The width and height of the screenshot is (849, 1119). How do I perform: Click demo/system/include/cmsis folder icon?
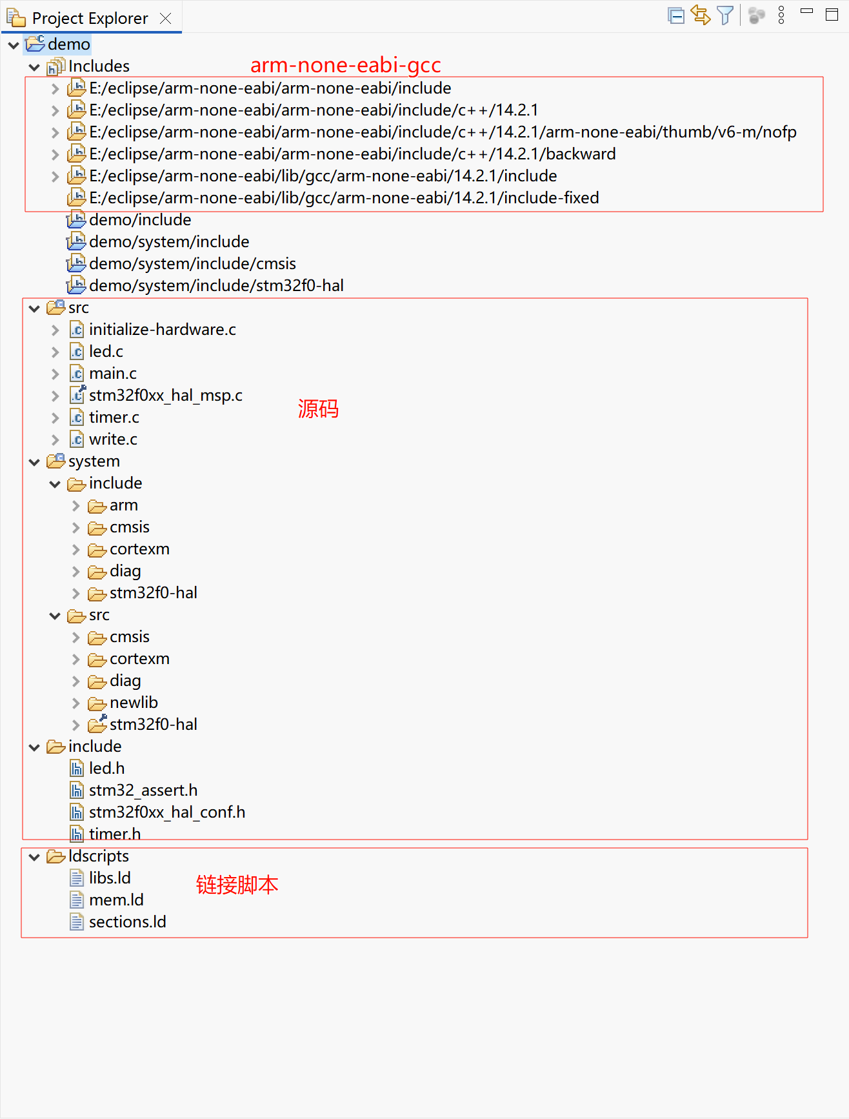pos(76,263)
